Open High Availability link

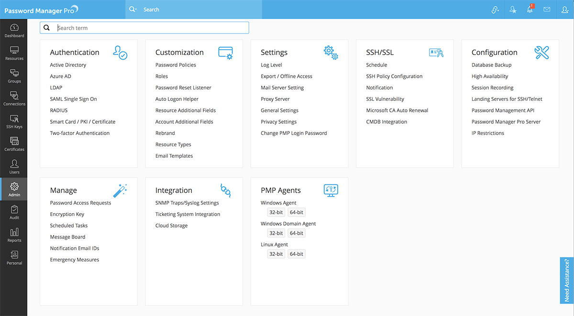[490, 76]
